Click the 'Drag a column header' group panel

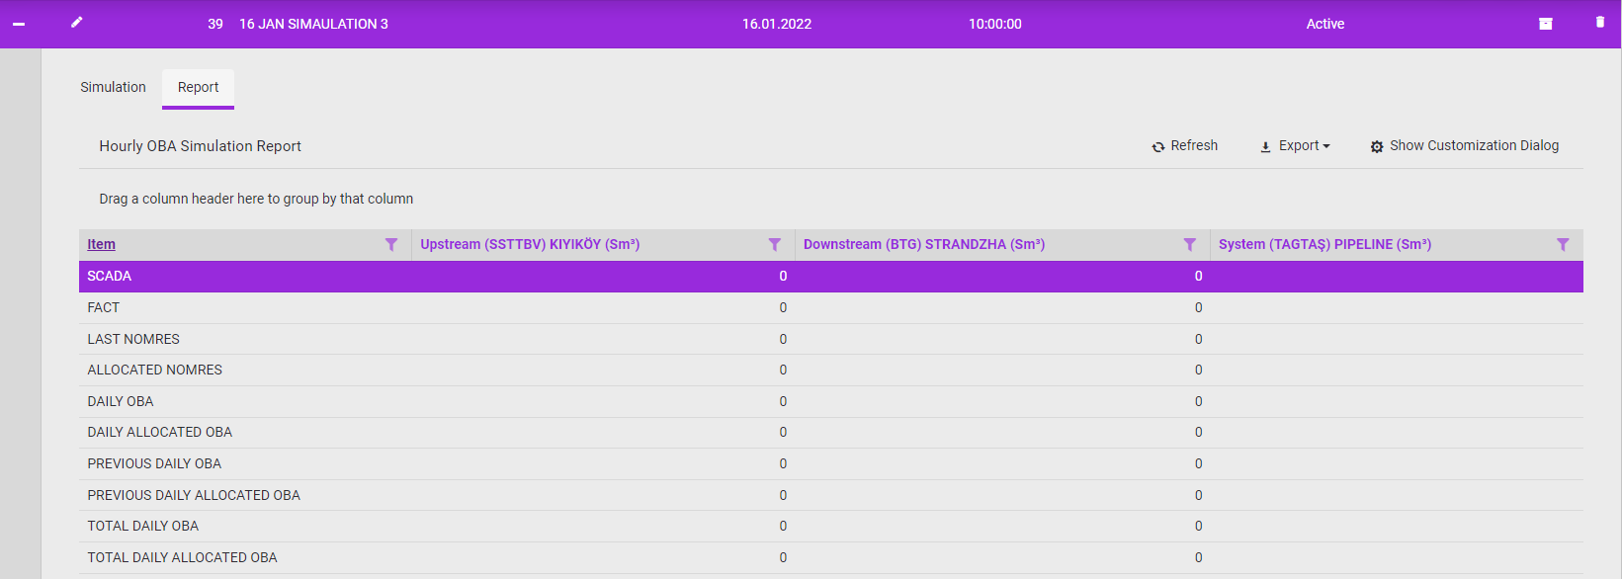[256, 199]
